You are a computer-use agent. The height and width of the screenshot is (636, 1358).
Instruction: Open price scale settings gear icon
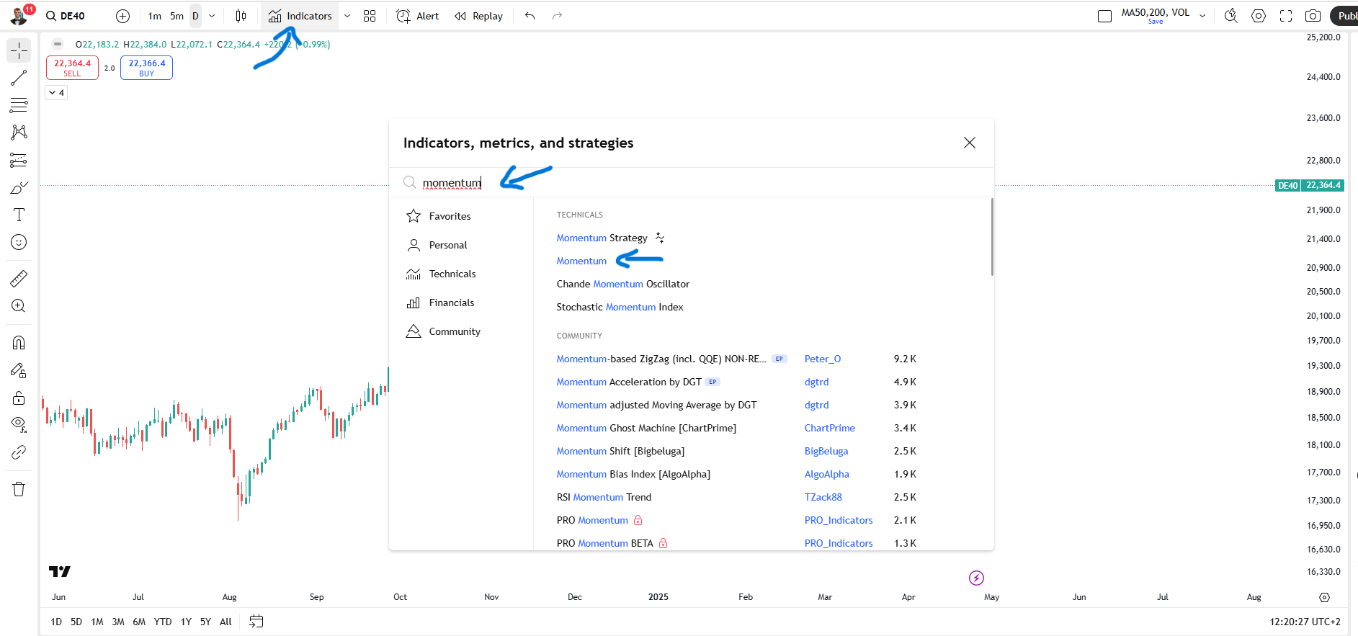tap(1324, 597)
